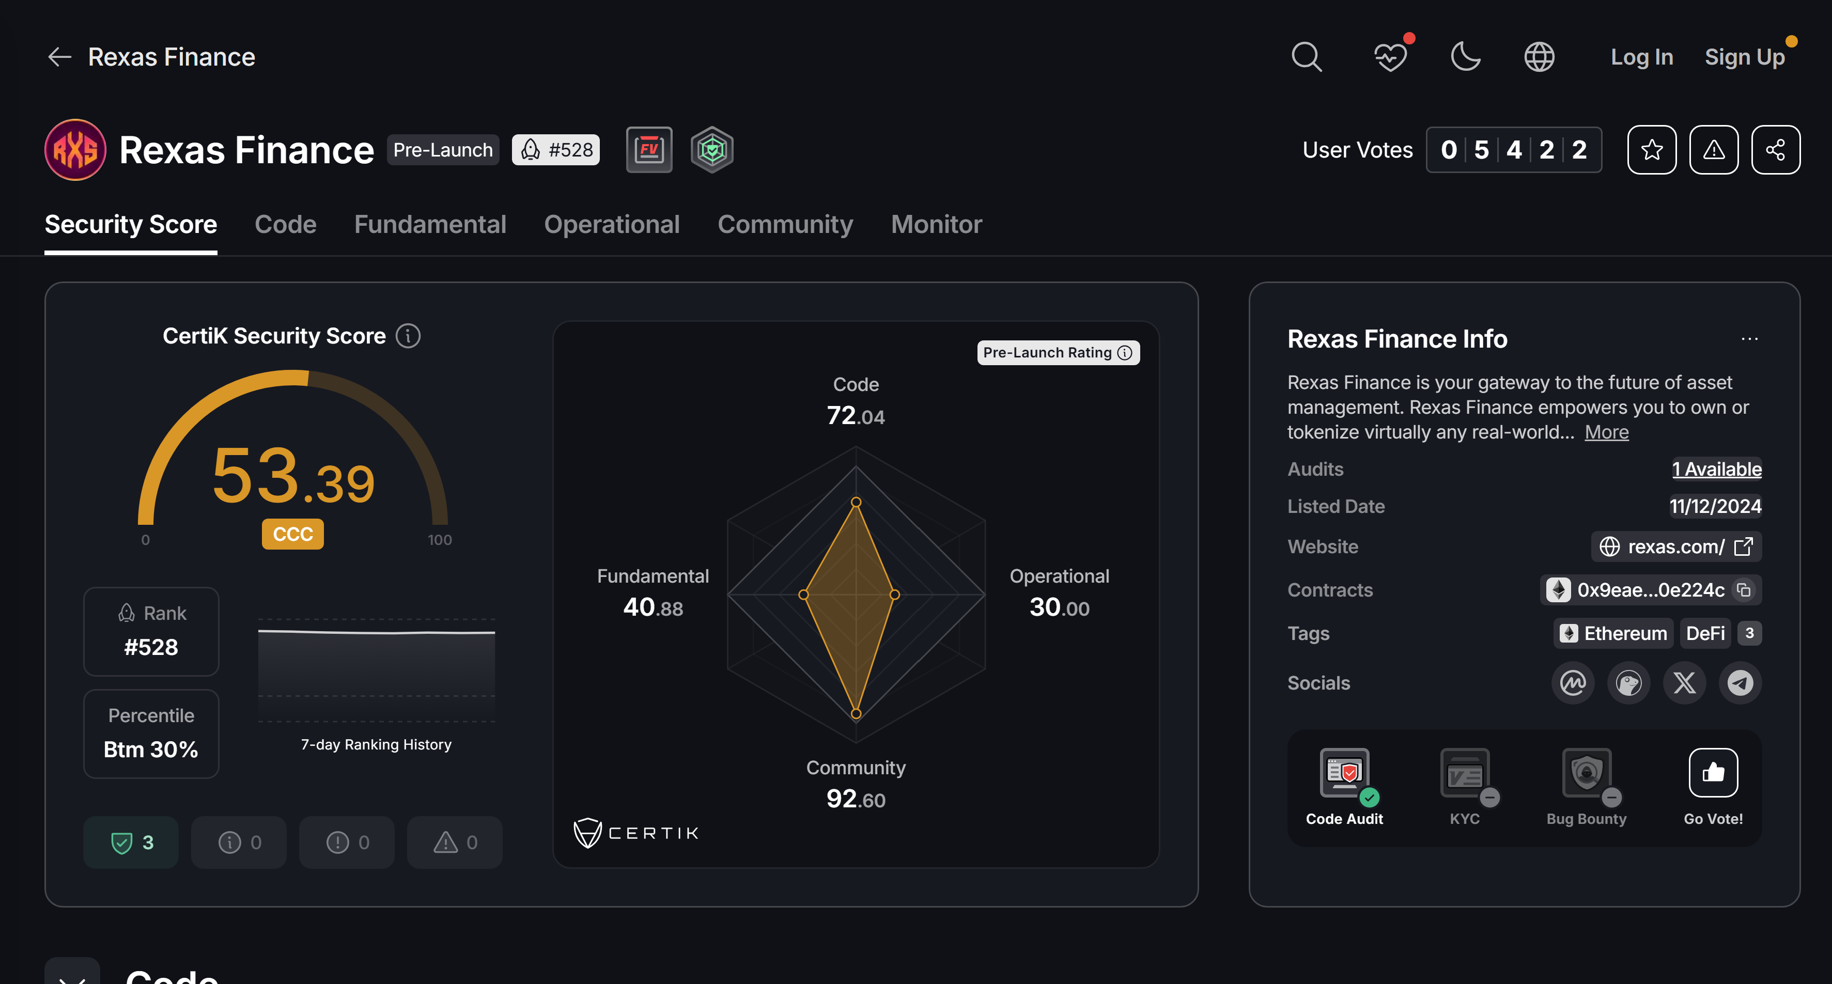Viewport: 1832px width, 984px height.
Task: Expand description with More link
Action: pyautogui.click(x=1606, y=432)
